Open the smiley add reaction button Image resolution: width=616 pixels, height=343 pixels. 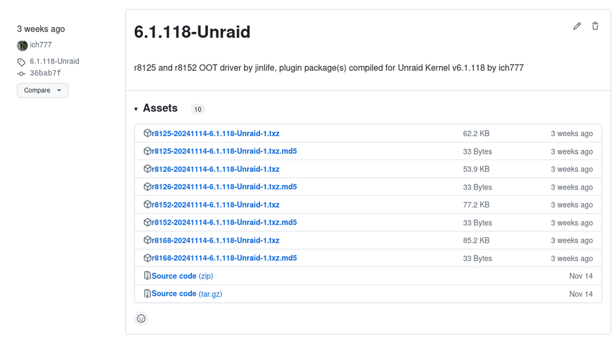141,318
